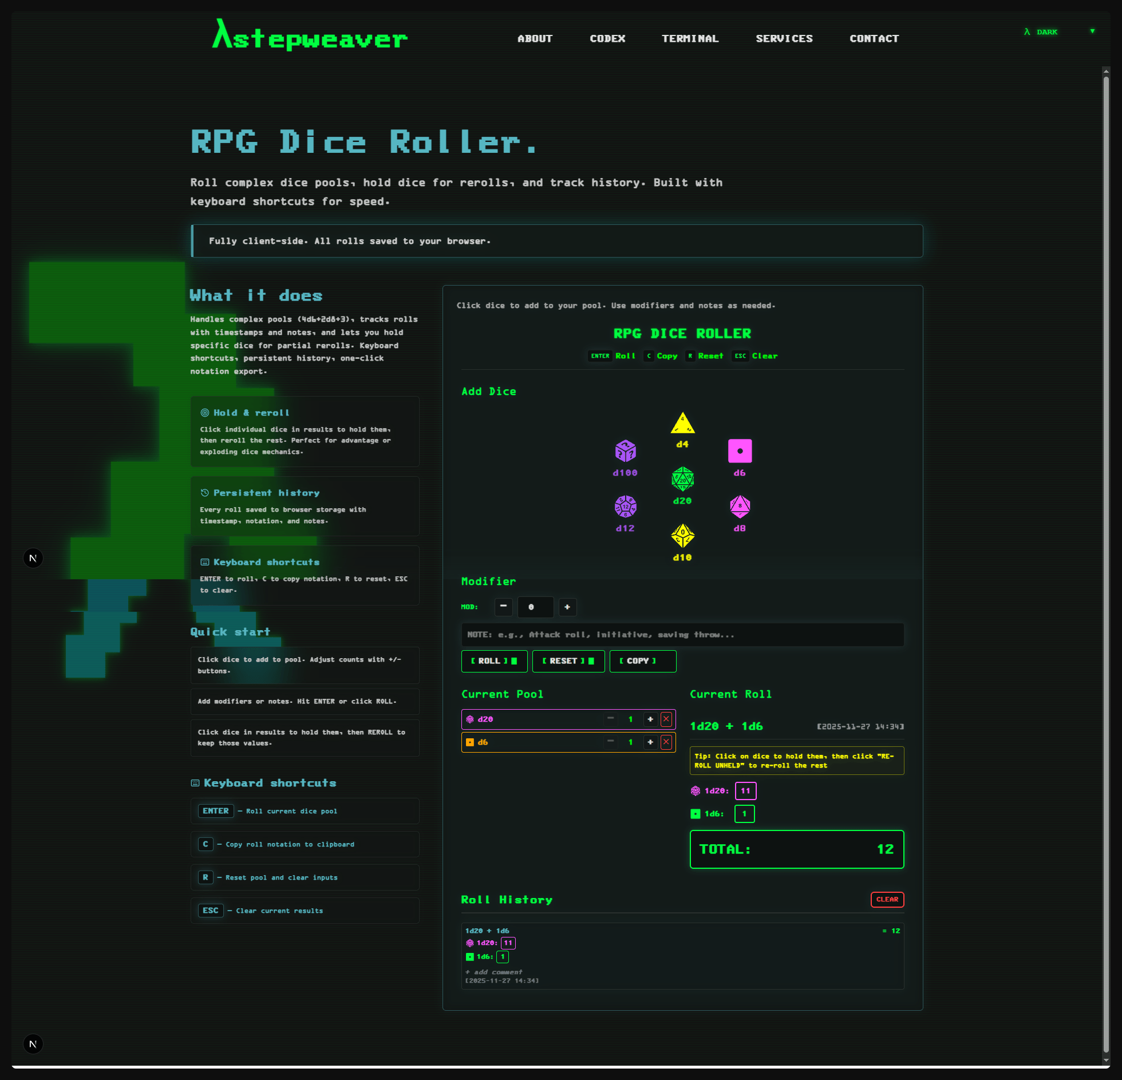Remove d20 from current pool

[x=666, y=719]
